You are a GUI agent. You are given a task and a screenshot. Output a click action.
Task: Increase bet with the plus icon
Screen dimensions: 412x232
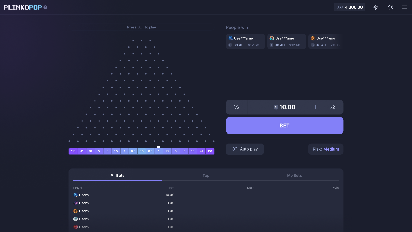[315, 107]
